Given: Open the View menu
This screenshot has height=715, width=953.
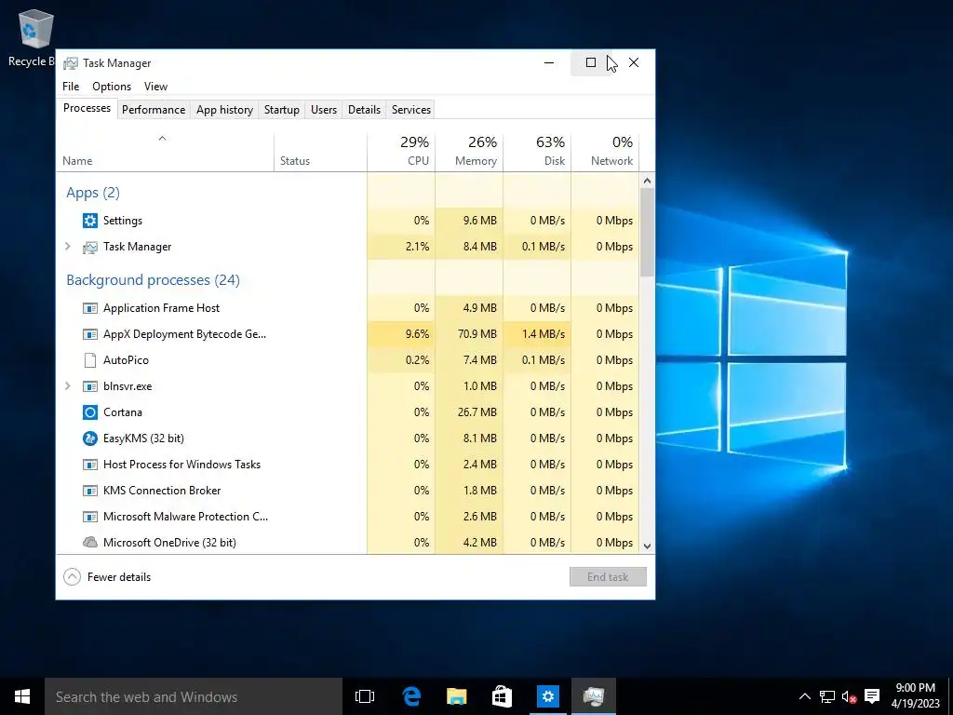Looking at the screenshot, I should tap(155, 87).
